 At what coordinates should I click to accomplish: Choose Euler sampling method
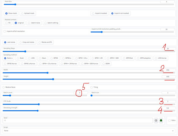click(20, 58)
